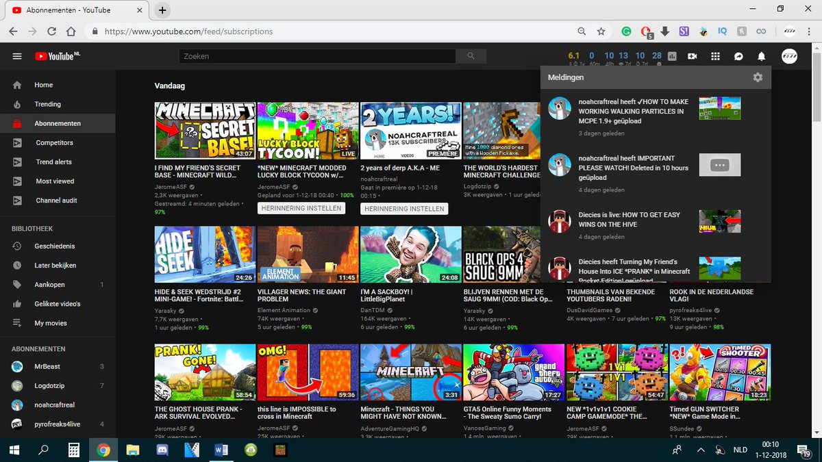
Task: Open the YouTube account avatar menu
Action: click(x=790, y=56)
